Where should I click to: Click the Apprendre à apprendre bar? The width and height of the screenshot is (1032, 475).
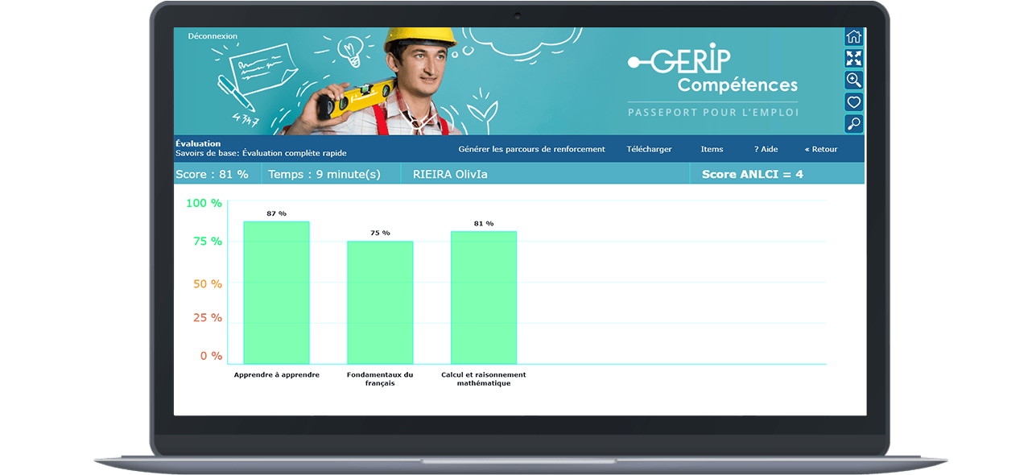(x=276, y=292)
